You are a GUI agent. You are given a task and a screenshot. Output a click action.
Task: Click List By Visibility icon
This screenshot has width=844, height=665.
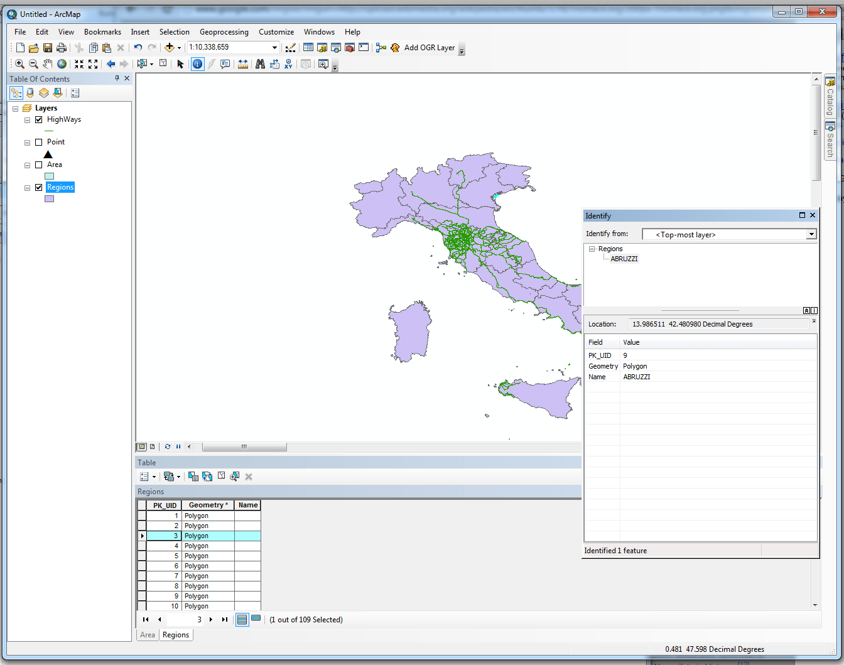44,93
